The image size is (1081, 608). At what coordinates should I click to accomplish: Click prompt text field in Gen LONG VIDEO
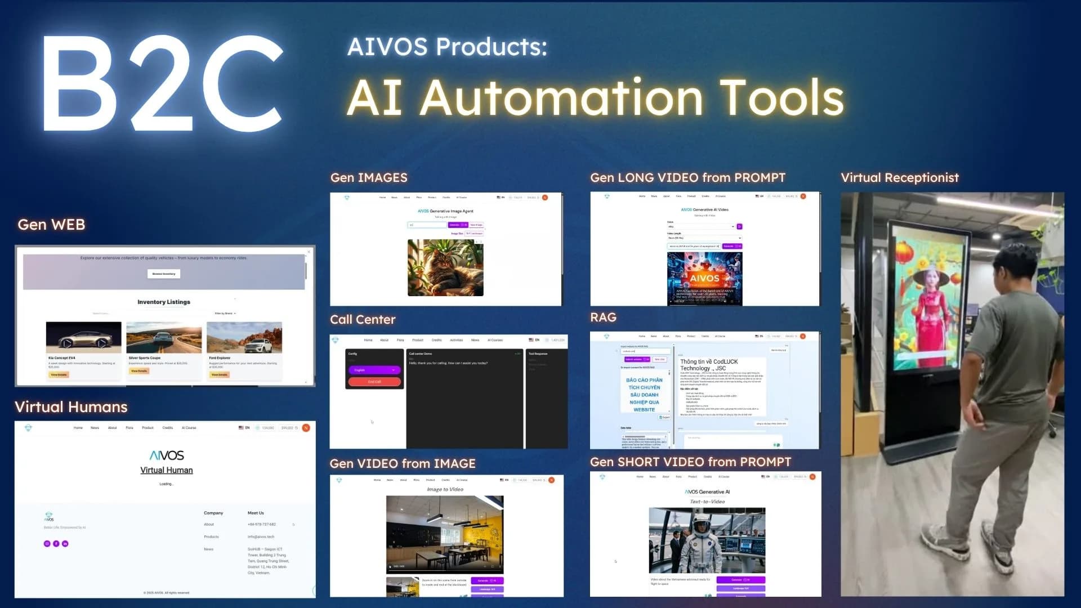pyautogui.click(x=694, y=246)
